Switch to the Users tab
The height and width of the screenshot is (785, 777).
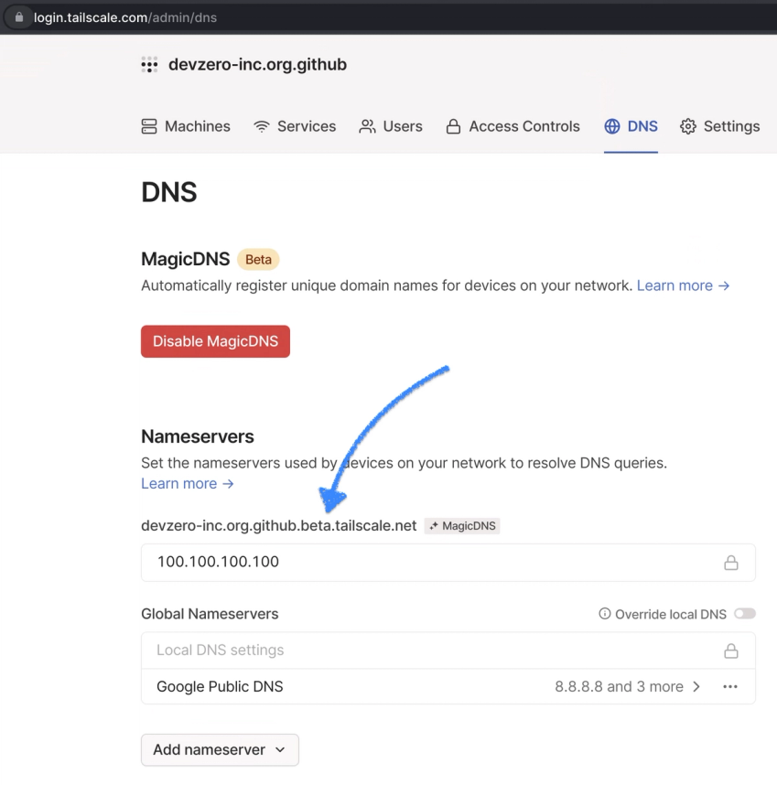pos(391,126)
